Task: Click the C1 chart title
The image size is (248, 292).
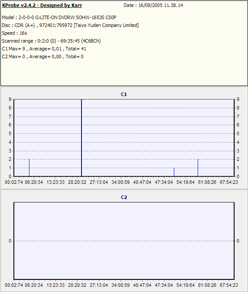Action: 124,94
